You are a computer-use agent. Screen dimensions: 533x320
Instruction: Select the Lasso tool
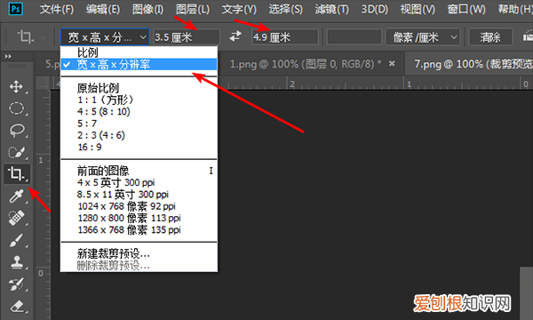16,131
